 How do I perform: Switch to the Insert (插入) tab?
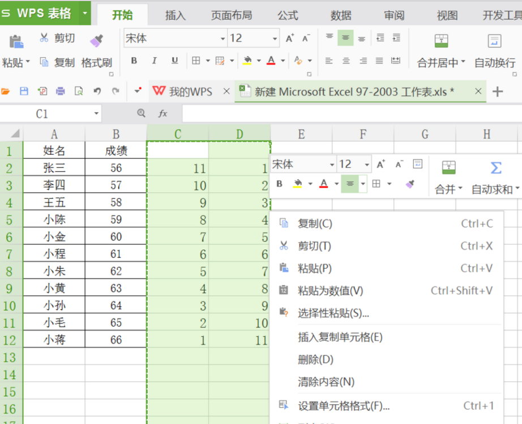pos(176,15)
